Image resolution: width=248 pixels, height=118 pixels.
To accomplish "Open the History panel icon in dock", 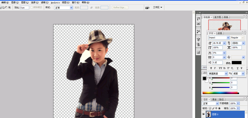I will (x=198, y=19).
